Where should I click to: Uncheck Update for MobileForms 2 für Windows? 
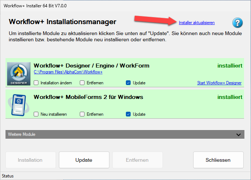128,114
